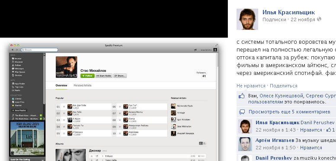
Task: Click the thumbs-up like icon
Action: point(241,96)
